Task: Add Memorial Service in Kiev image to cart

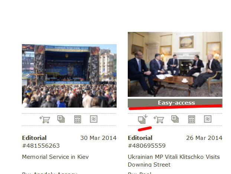Action: [x=45, y=119]
